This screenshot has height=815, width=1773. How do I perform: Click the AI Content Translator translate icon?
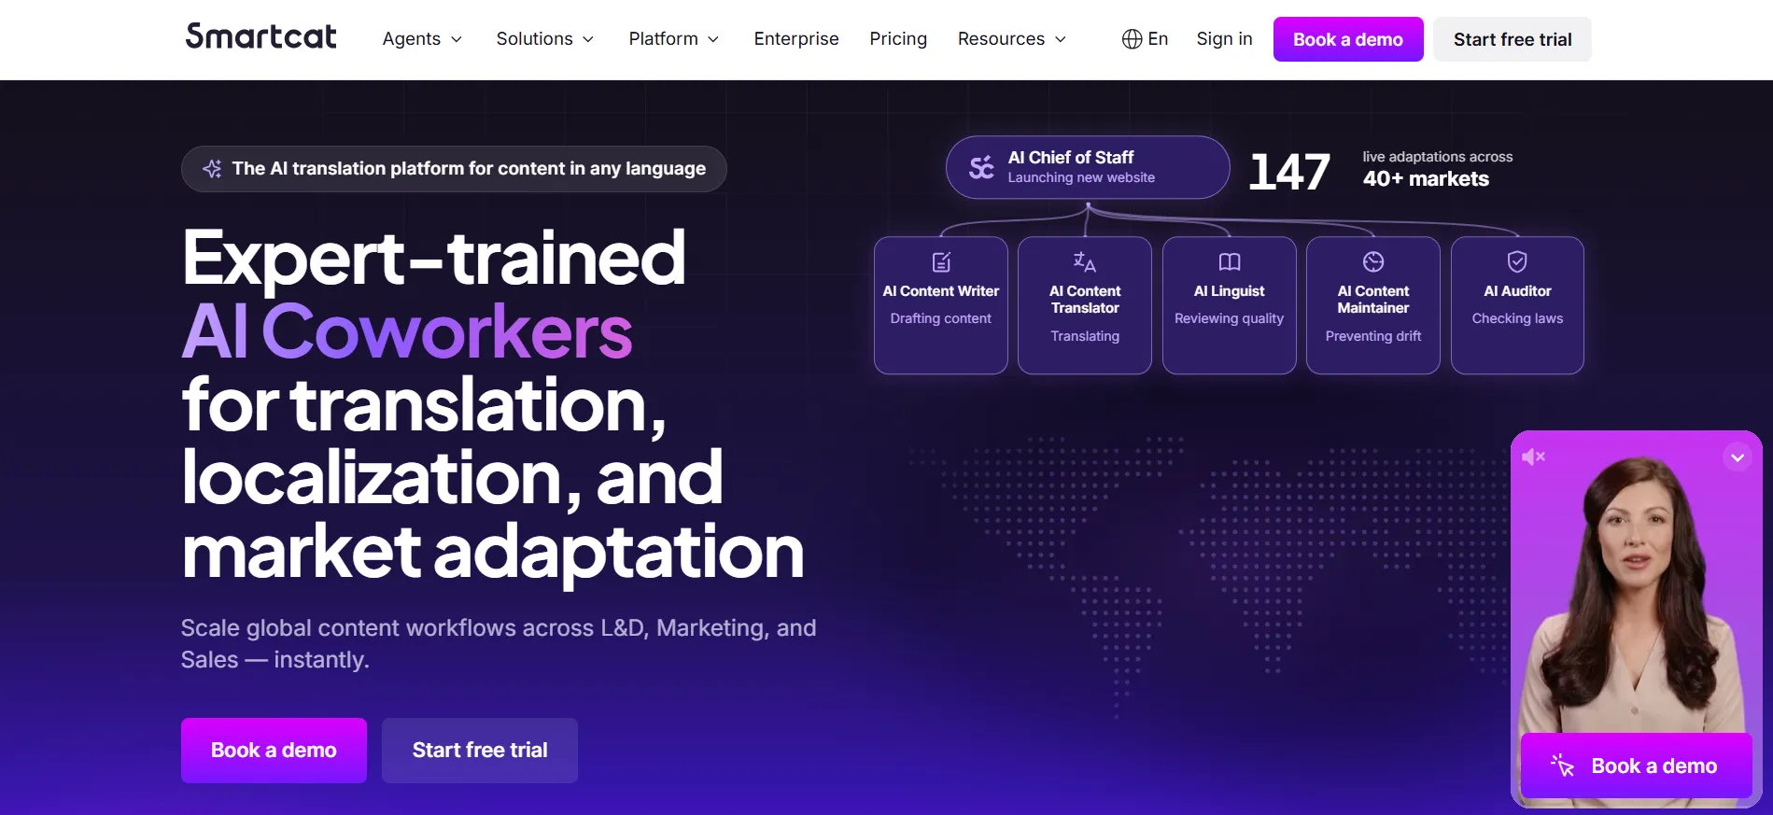click(1085, 262)
